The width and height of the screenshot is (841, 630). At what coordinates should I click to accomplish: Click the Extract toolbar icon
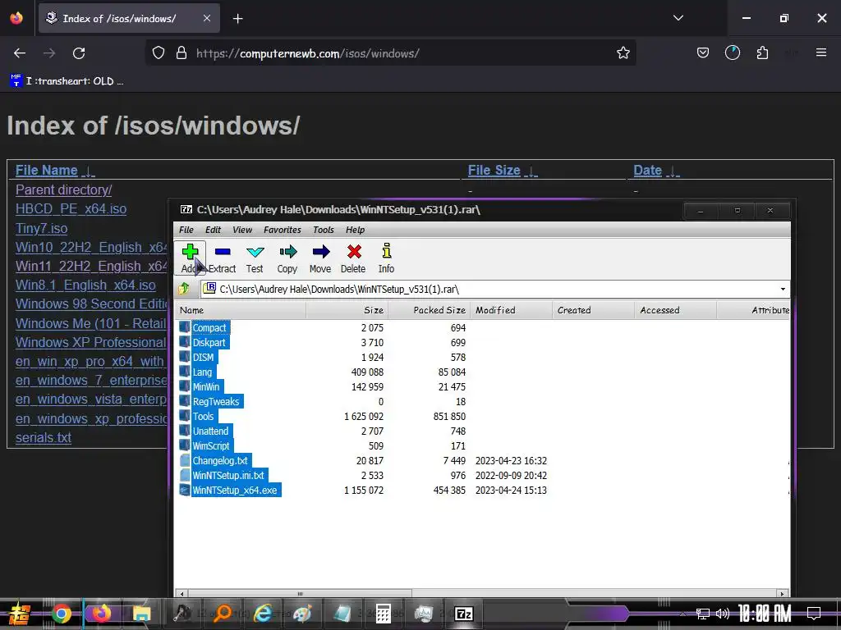222,258
